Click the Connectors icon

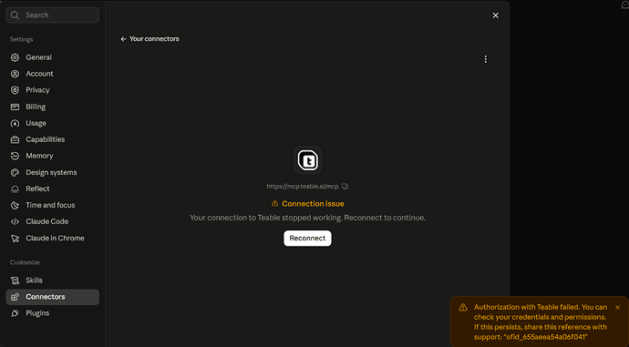(15, 297)
